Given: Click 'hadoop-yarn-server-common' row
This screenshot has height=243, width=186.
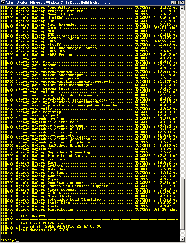Looking at the screenshot, I should tap(89, 72).
